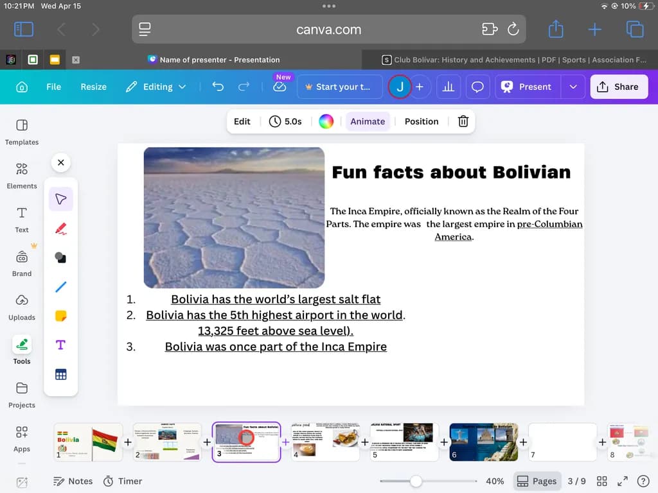Close the drawing tools panel
The image size is (658, 493).
pos(61,162)
